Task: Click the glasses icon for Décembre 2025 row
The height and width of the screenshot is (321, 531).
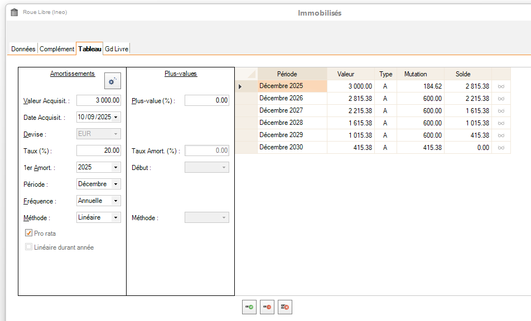Action: pos(501,86)
